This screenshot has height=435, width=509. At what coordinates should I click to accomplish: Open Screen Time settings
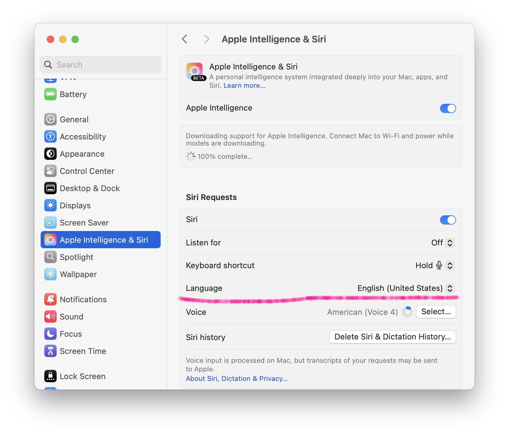(101, 351)
